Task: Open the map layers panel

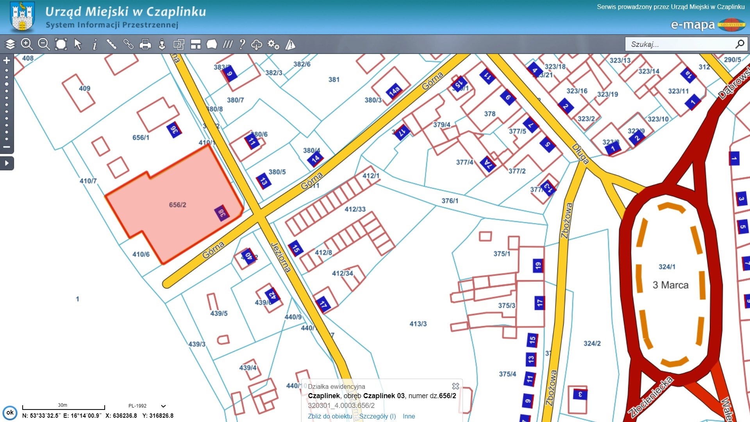Action: [10, 44]
